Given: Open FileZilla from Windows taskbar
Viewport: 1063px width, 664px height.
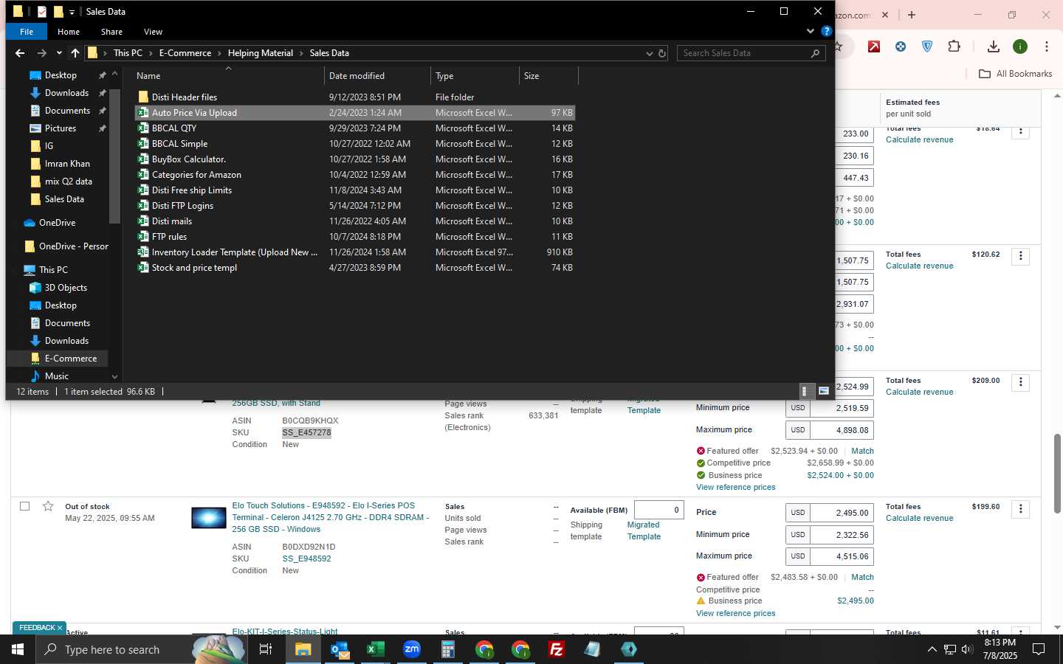Looking at the screenshot, I should coord(557,649).
